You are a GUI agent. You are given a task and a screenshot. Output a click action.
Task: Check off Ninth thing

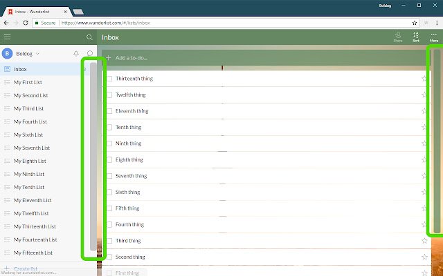(109, 144)
